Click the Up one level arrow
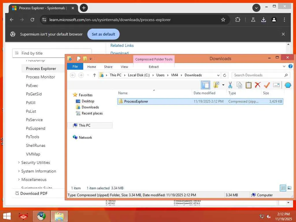The image size is (296, 222). coord(95,75)
